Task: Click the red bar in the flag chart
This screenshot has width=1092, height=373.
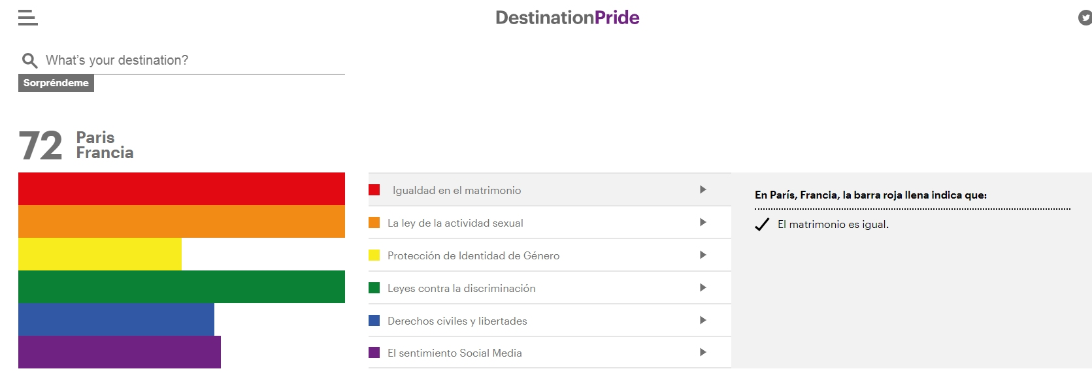Action: click(x=181, y=189)
